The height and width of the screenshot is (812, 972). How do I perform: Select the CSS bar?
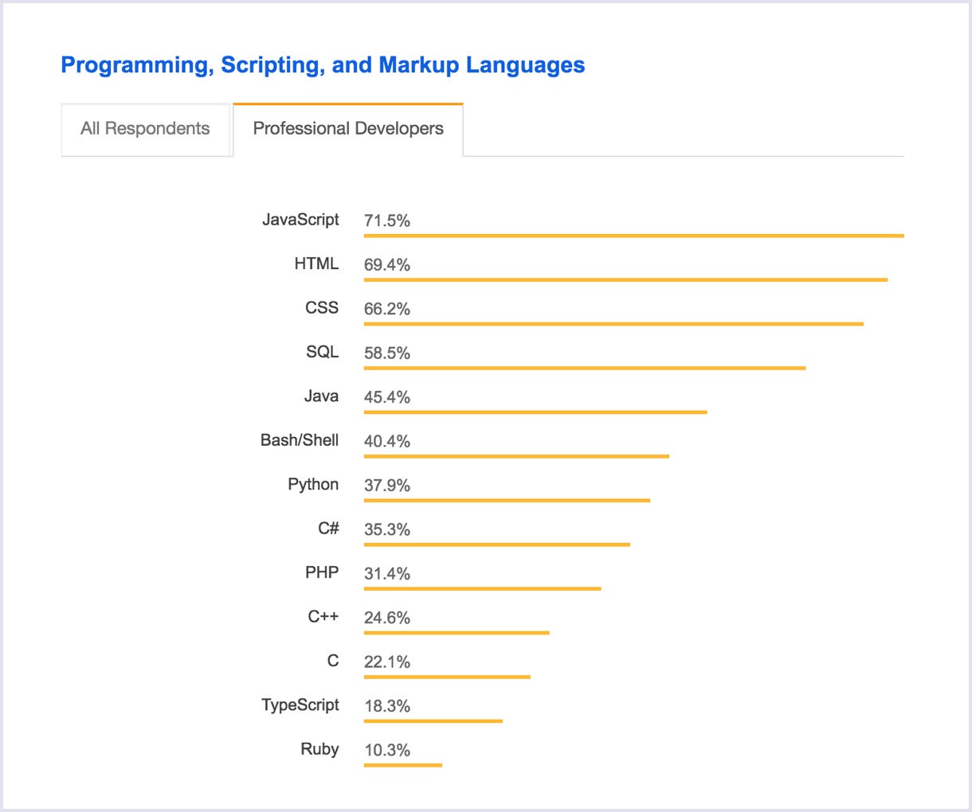click(613, 324)
